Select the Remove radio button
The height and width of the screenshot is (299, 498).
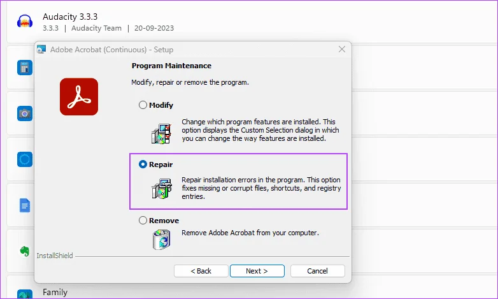coord(143,220)
